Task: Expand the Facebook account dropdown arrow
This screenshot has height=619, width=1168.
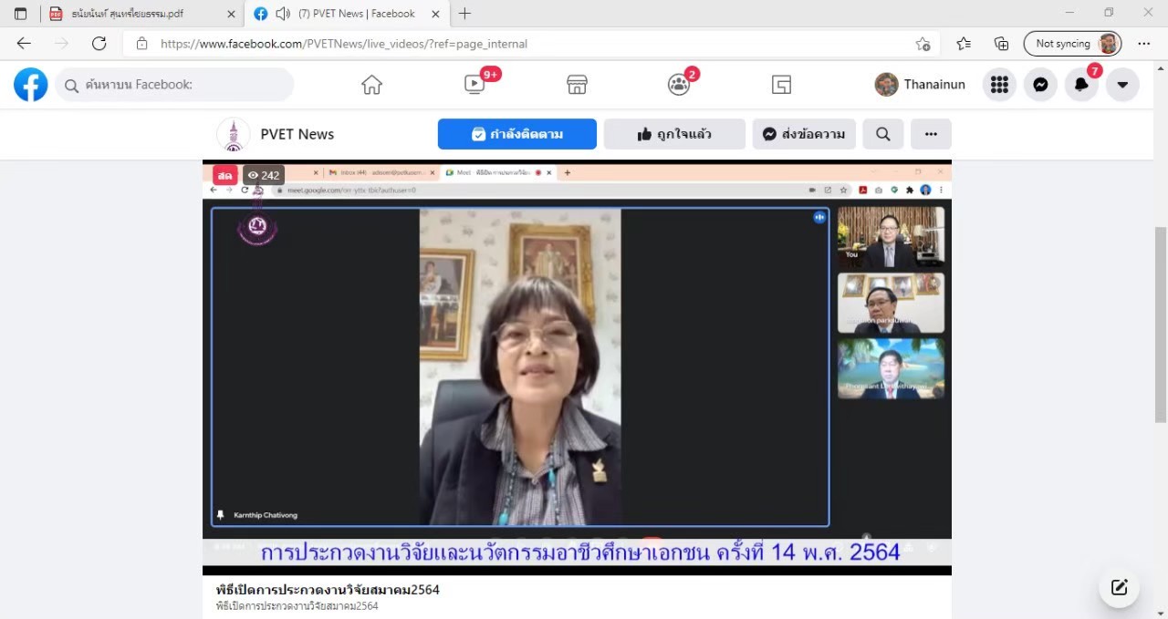Action: [1122, 85]
